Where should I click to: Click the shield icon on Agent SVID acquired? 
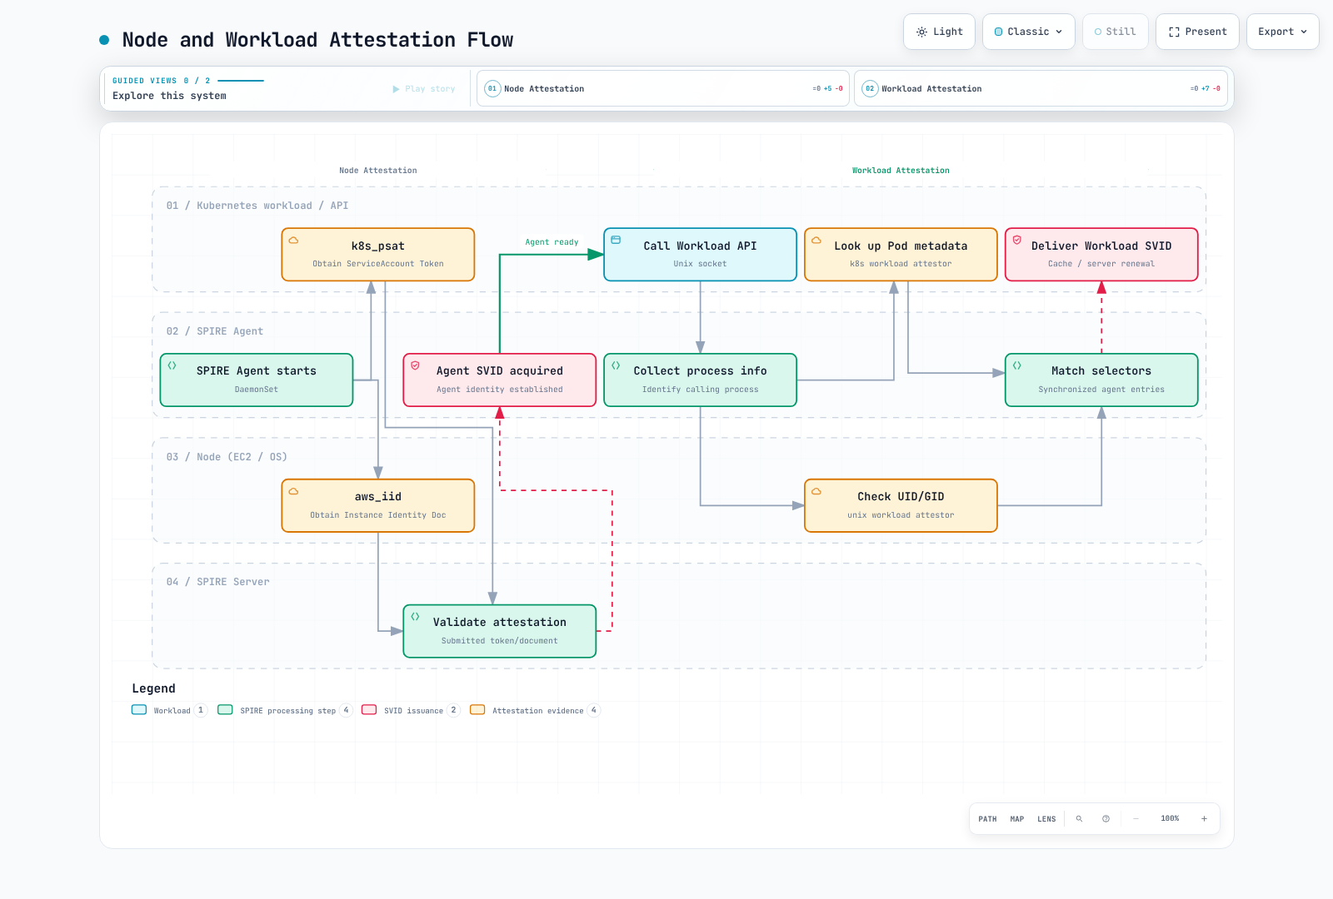[x=415, y=365]
